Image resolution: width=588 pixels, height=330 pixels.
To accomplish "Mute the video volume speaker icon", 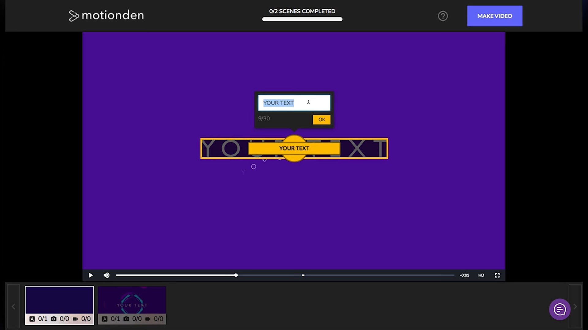I will (x=106, y=275).
